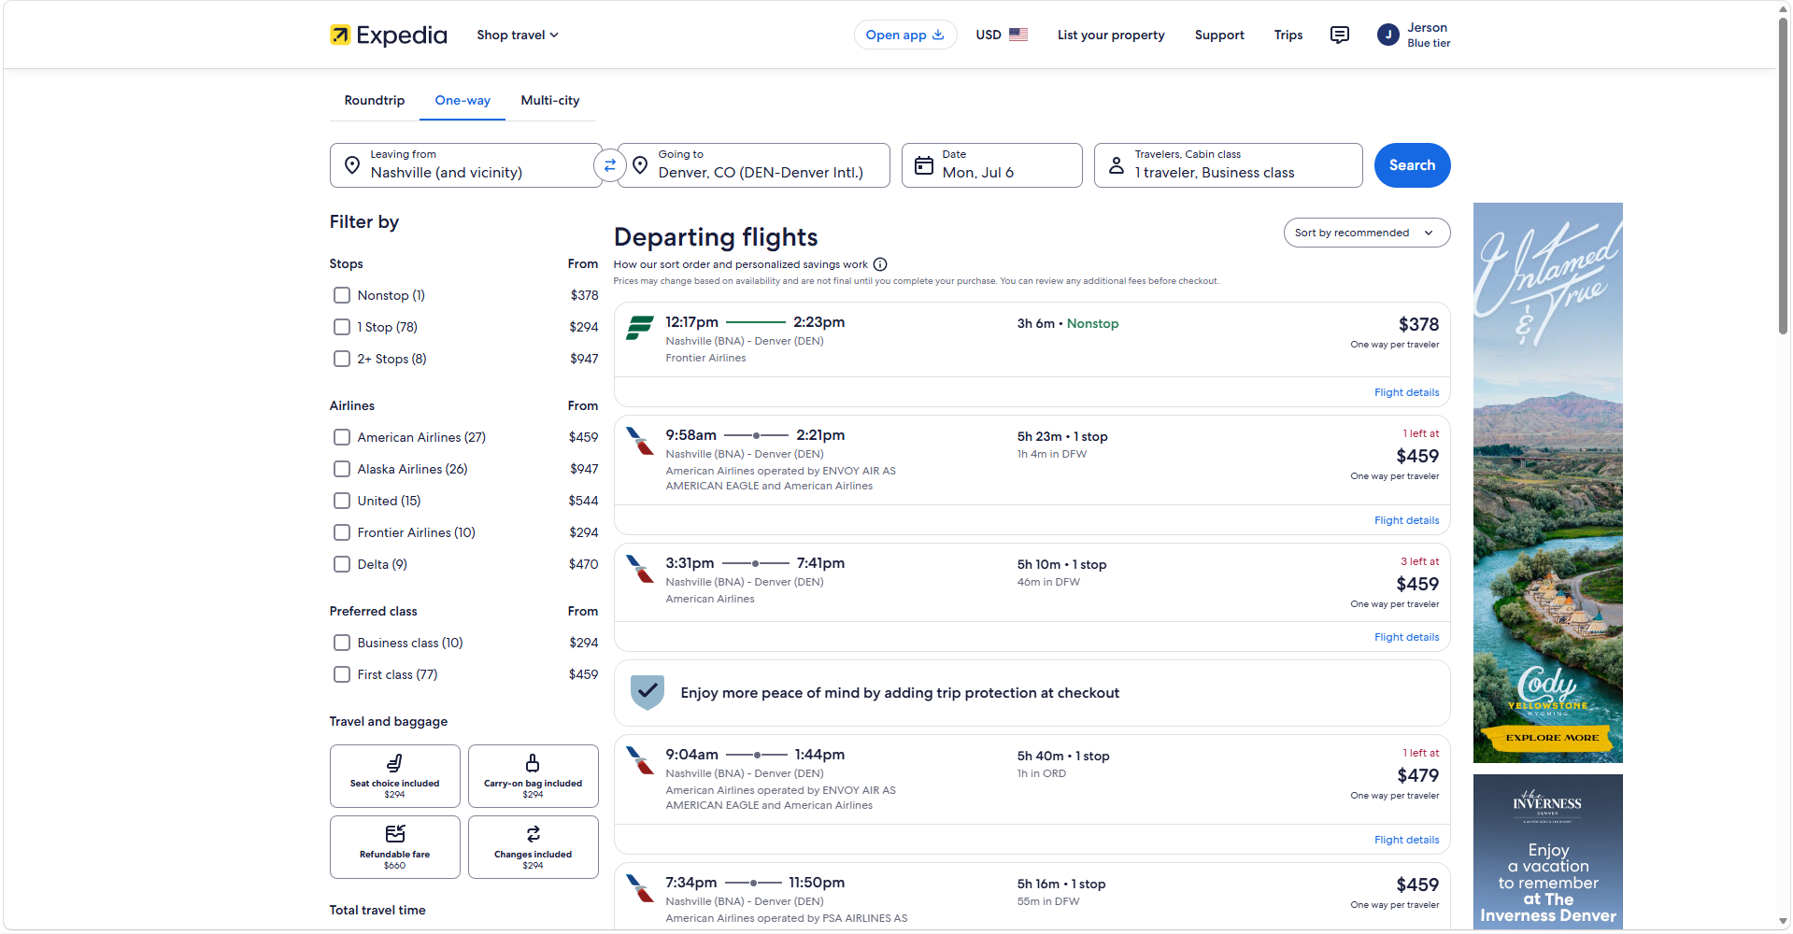Viewport: 1793px width, 934px height.
Task: Click the blue Search button
Action: click(1412, 165)
